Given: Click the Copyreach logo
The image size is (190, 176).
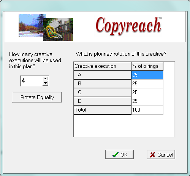Looking at the screenshot, I should (x=128, y=26).
